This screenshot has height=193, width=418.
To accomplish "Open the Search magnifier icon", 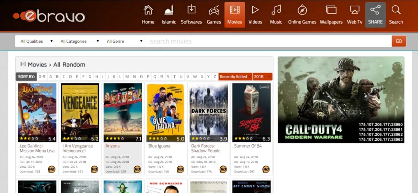I will tap(396, 10).
